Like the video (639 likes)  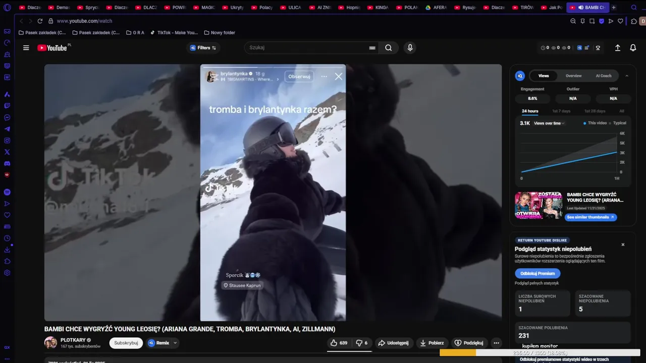(x=339, y=343)
